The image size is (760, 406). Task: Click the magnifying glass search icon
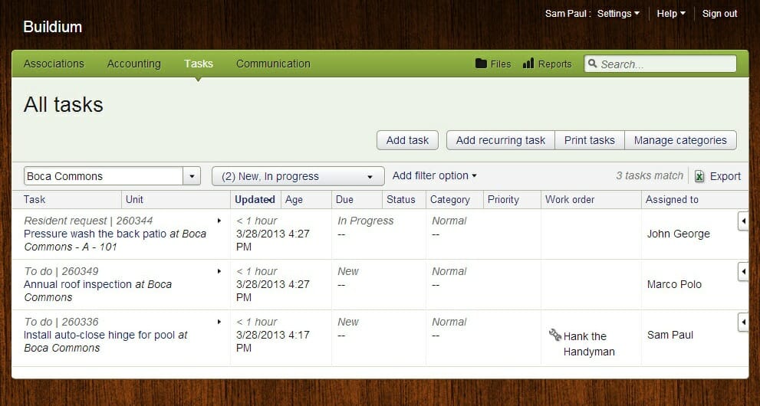tap(592, 64)
